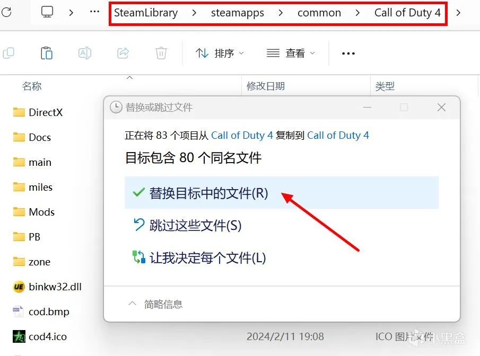The height and width of the screenshot is (356, 480).
Task: Click the clock icon in dialog title bar
Action: pyautogui.click(x=116, y=108)
